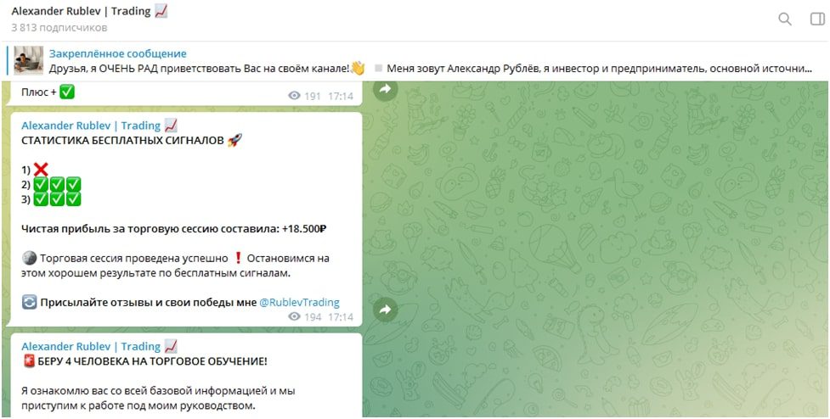Toggle the right sidebar panel icon
Screen dimensions: 830x419
tap(817, 20)
